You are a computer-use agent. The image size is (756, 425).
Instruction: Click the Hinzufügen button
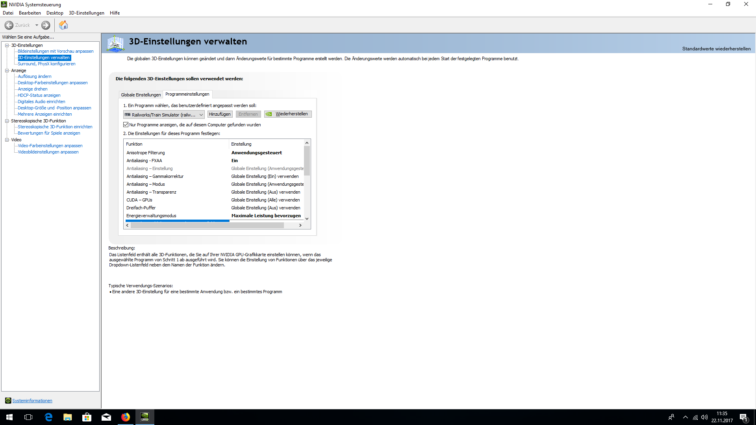pos(220,114)
